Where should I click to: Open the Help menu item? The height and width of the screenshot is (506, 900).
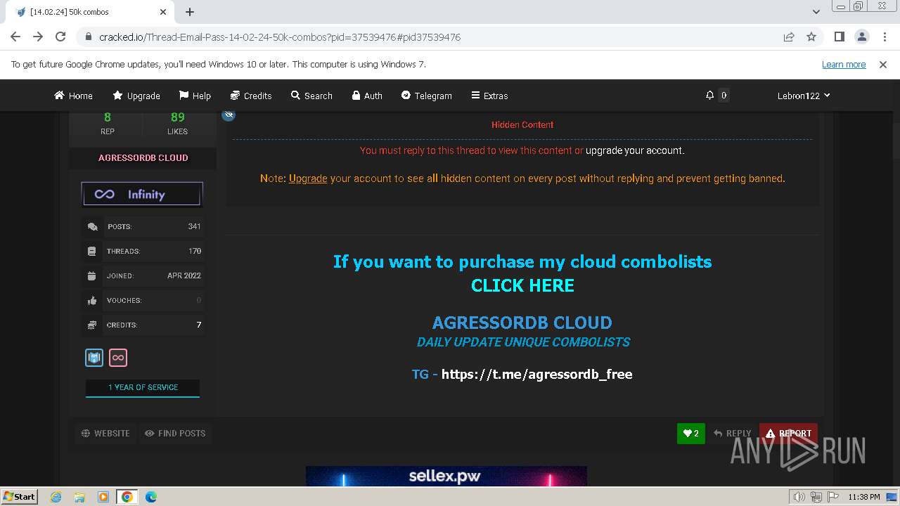click(x=195, y=96)
